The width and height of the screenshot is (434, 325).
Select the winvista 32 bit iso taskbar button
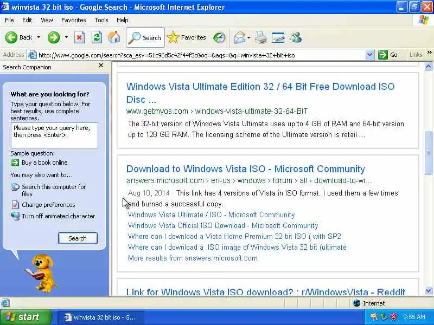pos(101,317)
